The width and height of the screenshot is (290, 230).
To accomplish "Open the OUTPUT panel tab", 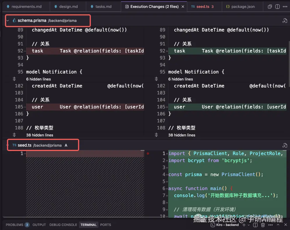I will click(39, 225).
